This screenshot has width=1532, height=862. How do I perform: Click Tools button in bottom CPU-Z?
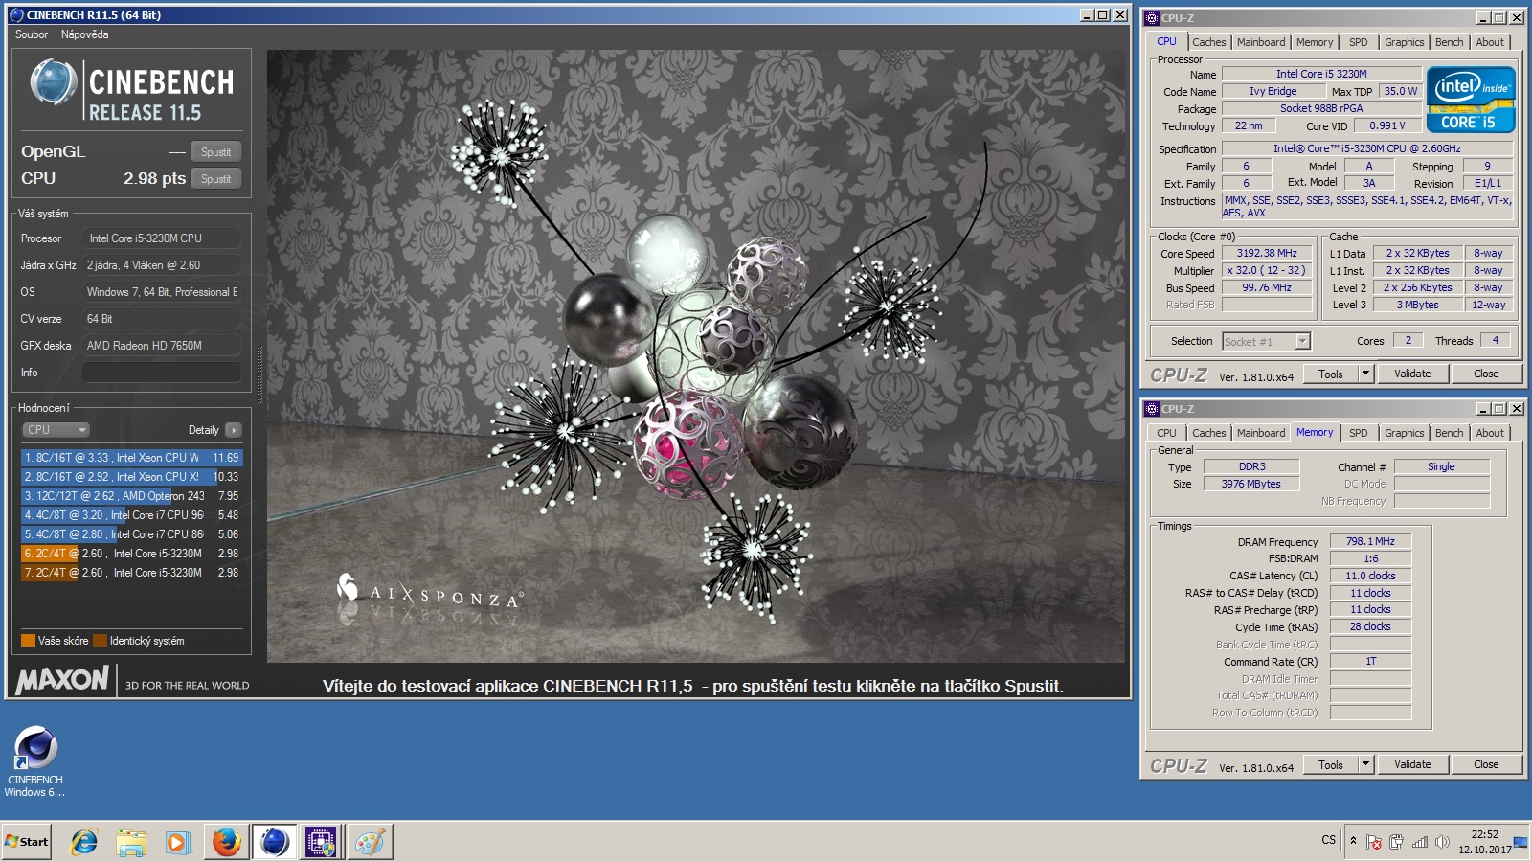tap(1331, 765)
